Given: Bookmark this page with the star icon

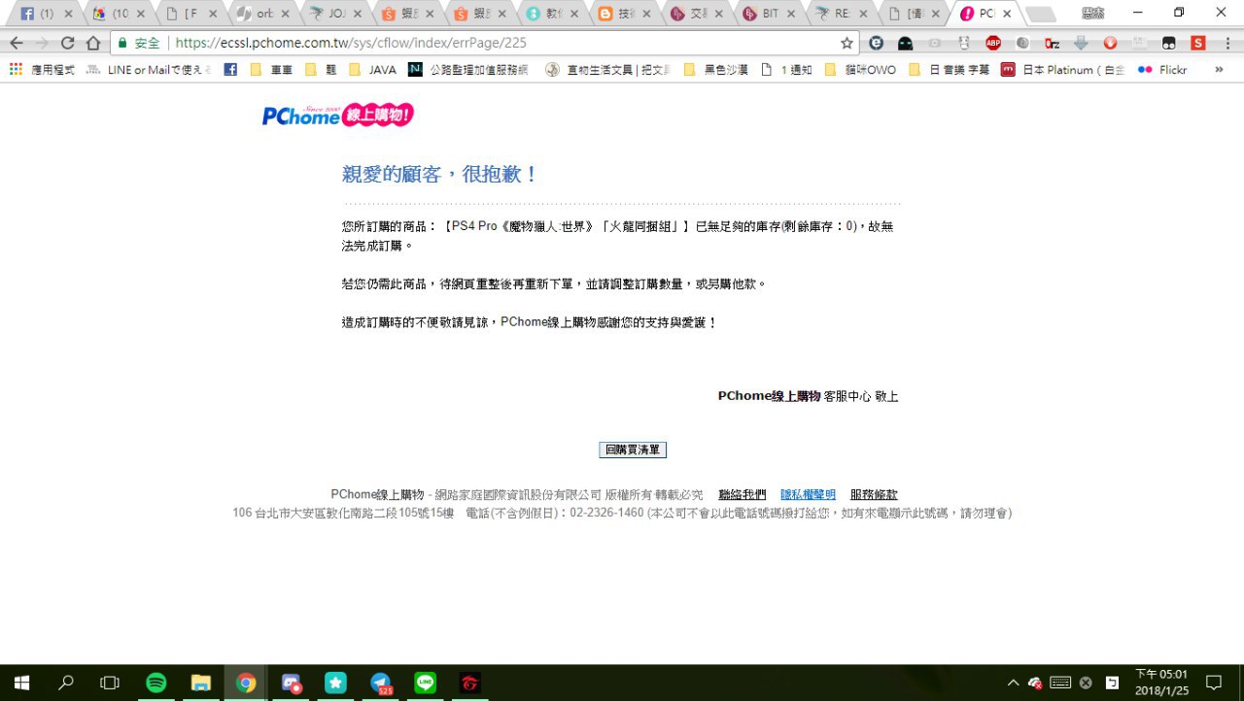Looking at the screenshot, I should click(847, 43).
